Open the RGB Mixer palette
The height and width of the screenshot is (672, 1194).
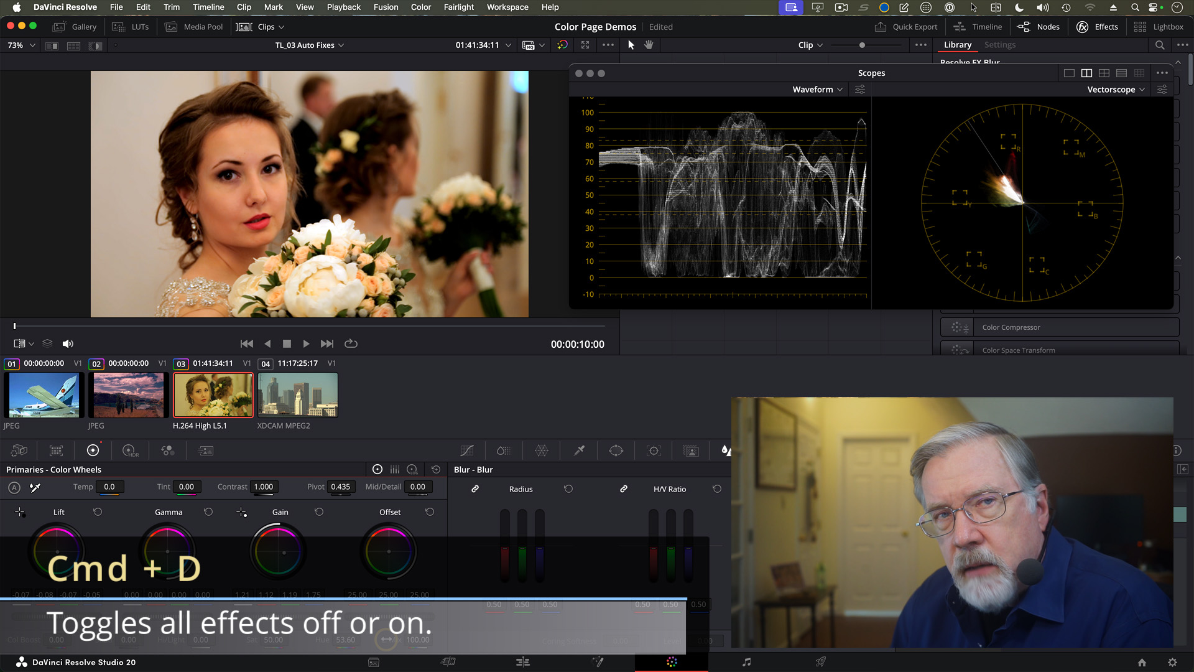167,450
